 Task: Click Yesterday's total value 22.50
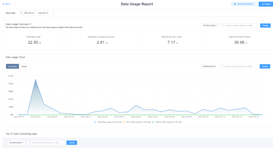pos(33,42)
